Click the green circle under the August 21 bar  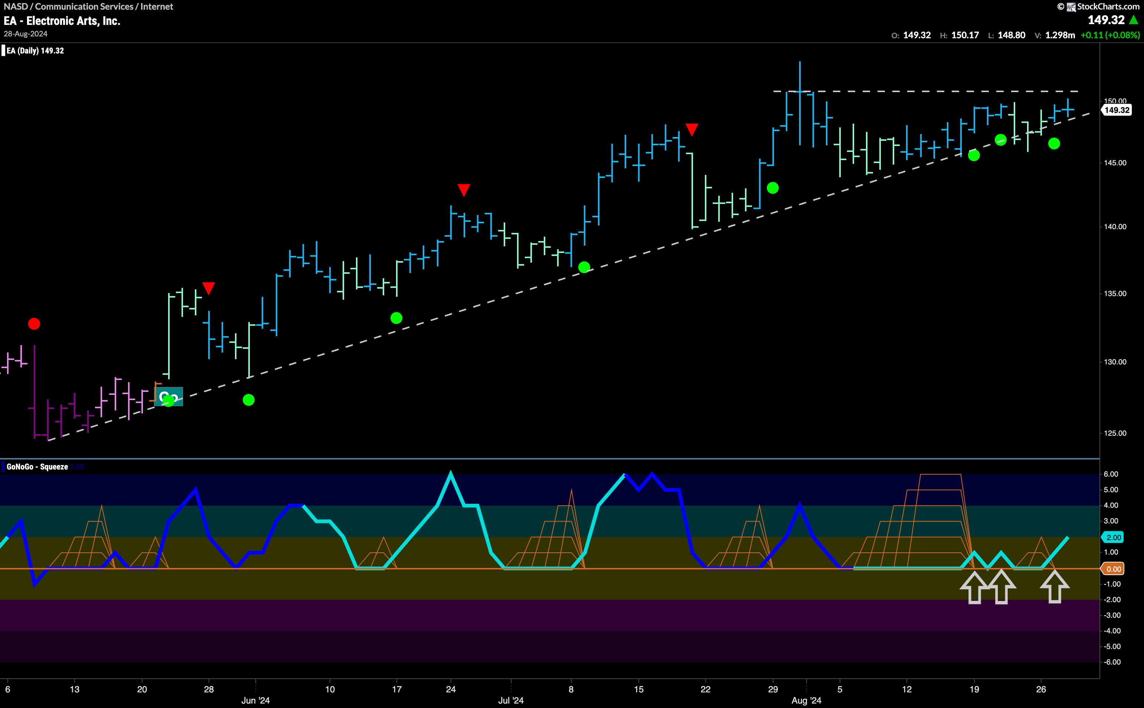click(x=1000, y=140)
